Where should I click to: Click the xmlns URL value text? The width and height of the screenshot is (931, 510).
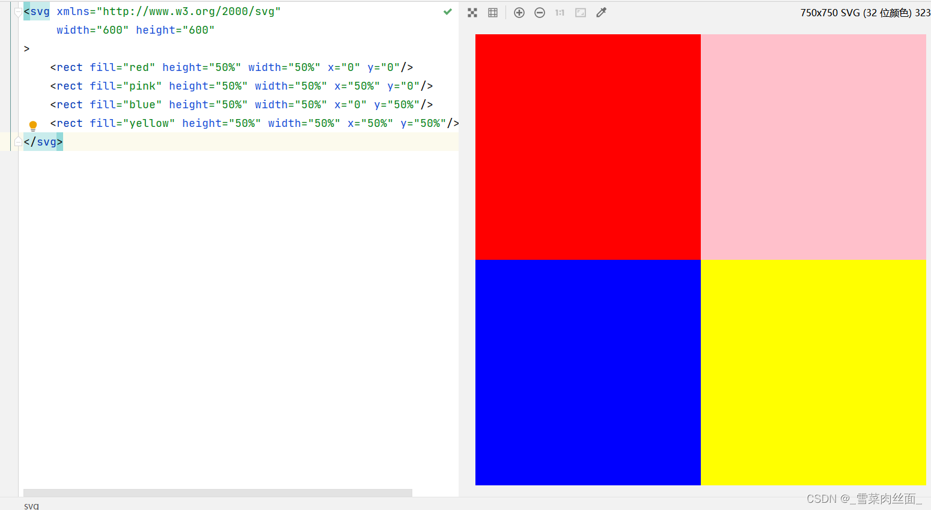pyautogui.click(x=189, y=11)
